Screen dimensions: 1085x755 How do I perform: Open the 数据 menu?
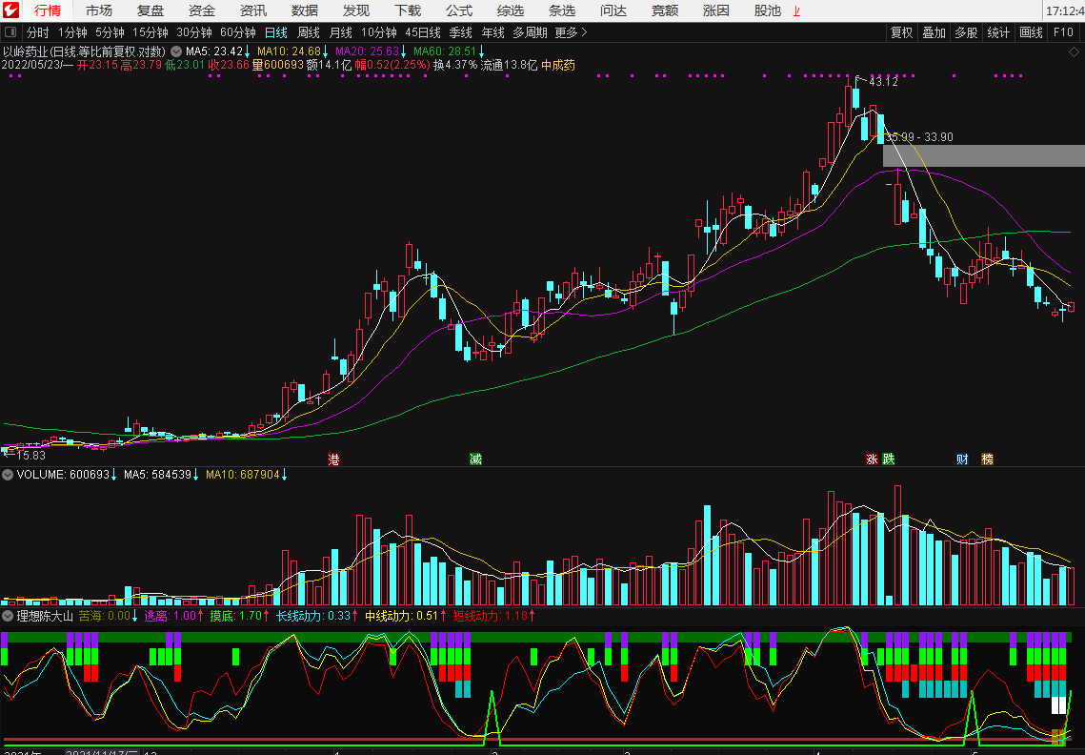coord(305,10)
